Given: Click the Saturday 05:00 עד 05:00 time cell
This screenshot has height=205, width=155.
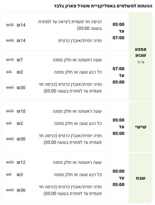Looking at the screenshot, I should (x=118, y=178).
